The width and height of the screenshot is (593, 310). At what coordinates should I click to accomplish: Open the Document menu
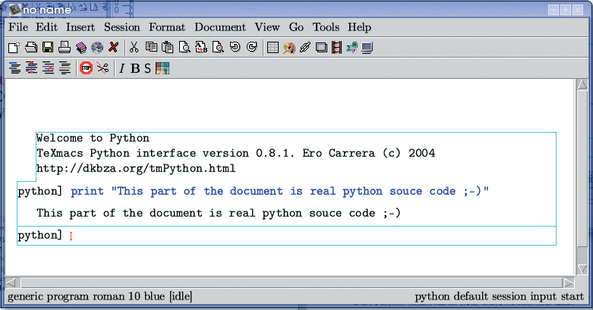(220, 27)
